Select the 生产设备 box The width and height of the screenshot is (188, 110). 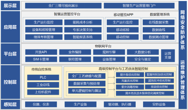(x=81, y=105)
